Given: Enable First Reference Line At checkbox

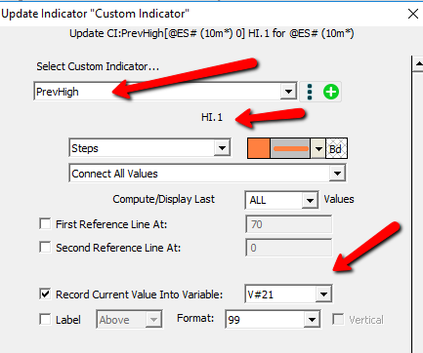Looking at the screenshot, I should click(x=45, y=224).
